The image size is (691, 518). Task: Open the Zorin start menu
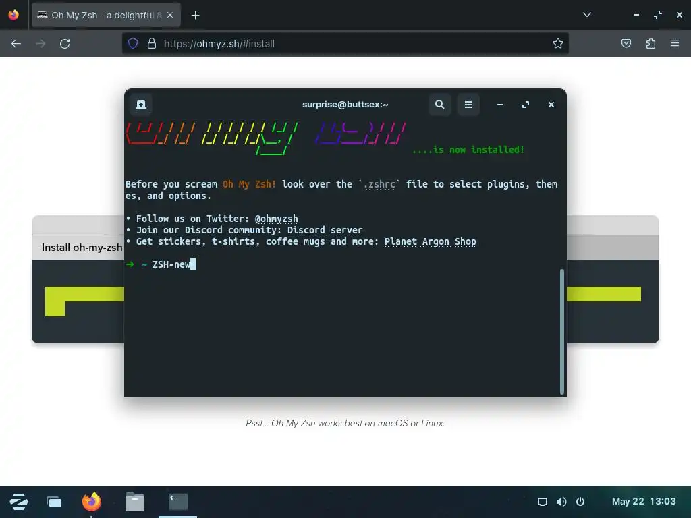click(x=18, y=502)
